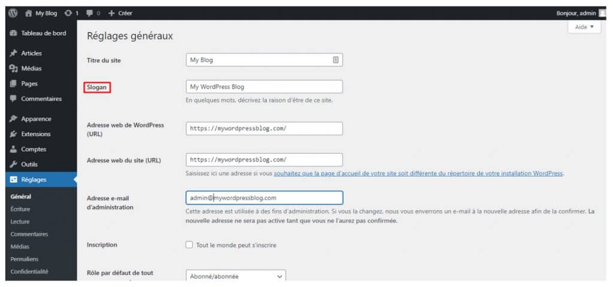Viewport: 613px width, 287px height.
Task: Click Créer in the admin bar
Action: (125, 13)
